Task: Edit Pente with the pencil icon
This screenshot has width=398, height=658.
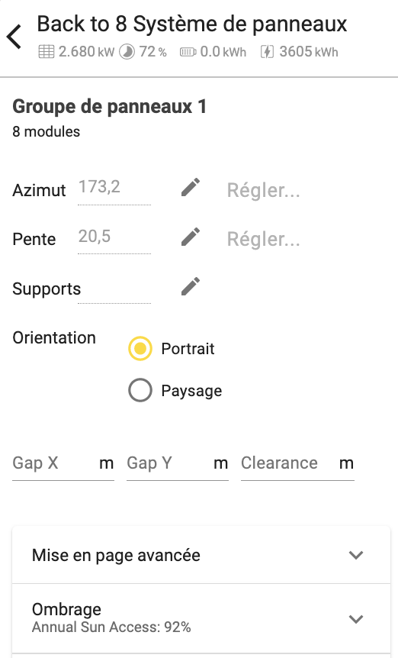Action: (x=191, y=237)
